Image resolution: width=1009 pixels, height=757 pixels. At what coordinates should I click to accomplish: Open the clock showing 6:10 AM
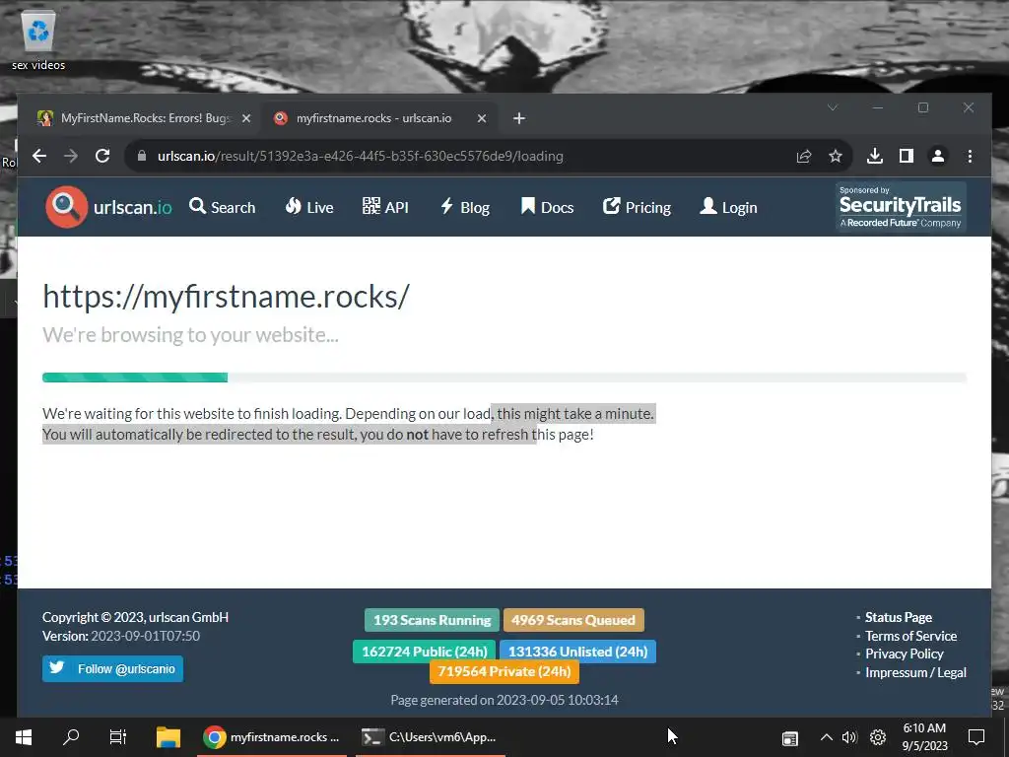(x=924, y=737)
